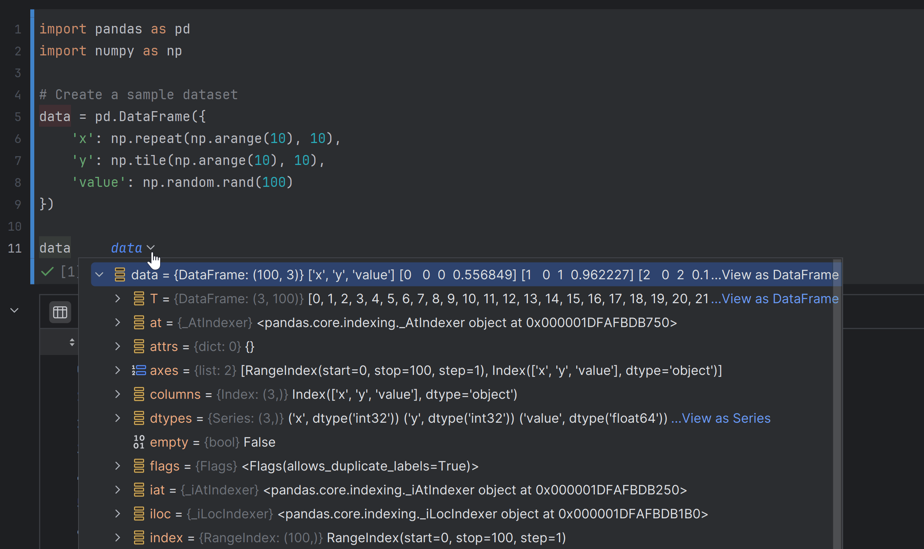Open the inline data value dropdown
Viewport: 924px width, 549px height.
[x=150, y=247]
